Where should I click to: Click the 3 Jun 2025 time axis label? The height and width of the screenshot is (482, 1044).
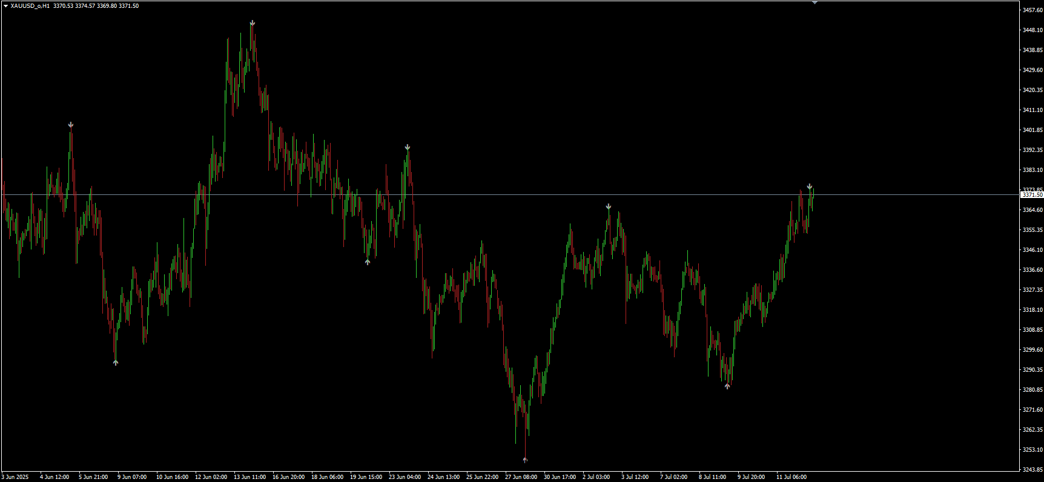15,477
